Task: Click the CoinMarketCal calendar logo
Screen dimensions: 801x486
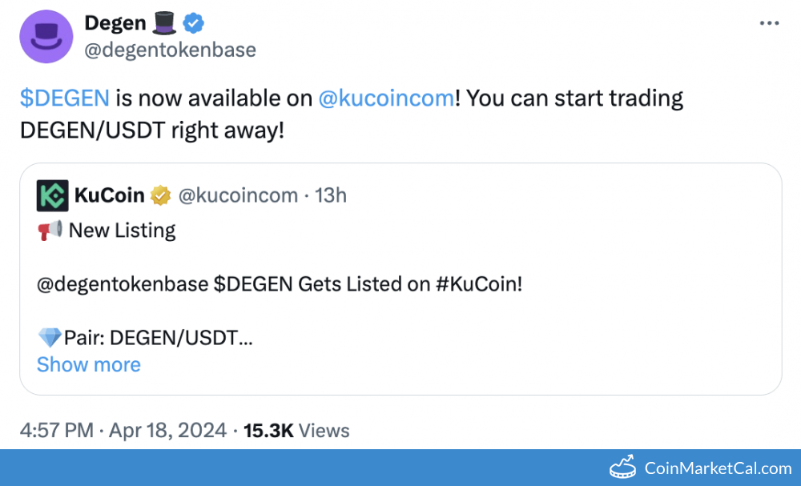Action: pos(622,467)
